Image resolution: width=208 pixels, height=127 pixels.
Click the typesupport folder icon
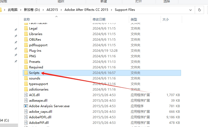tap(26, 84)
